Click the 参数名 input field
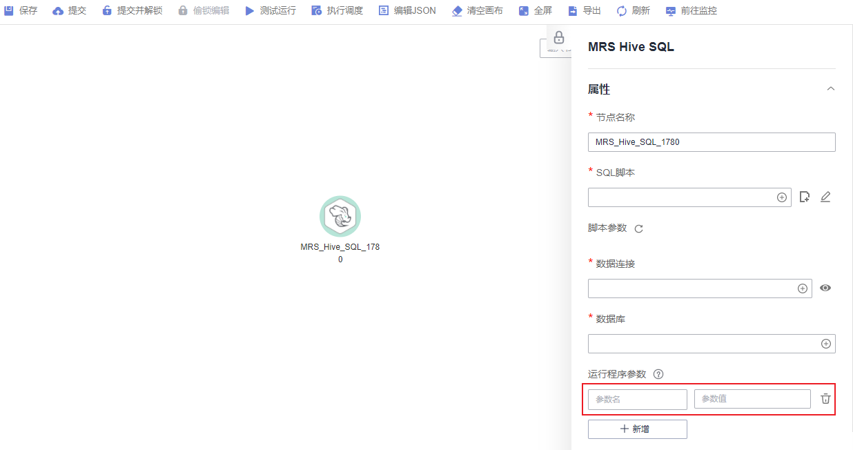Screen dimensions: 853x450 (637, 399)
